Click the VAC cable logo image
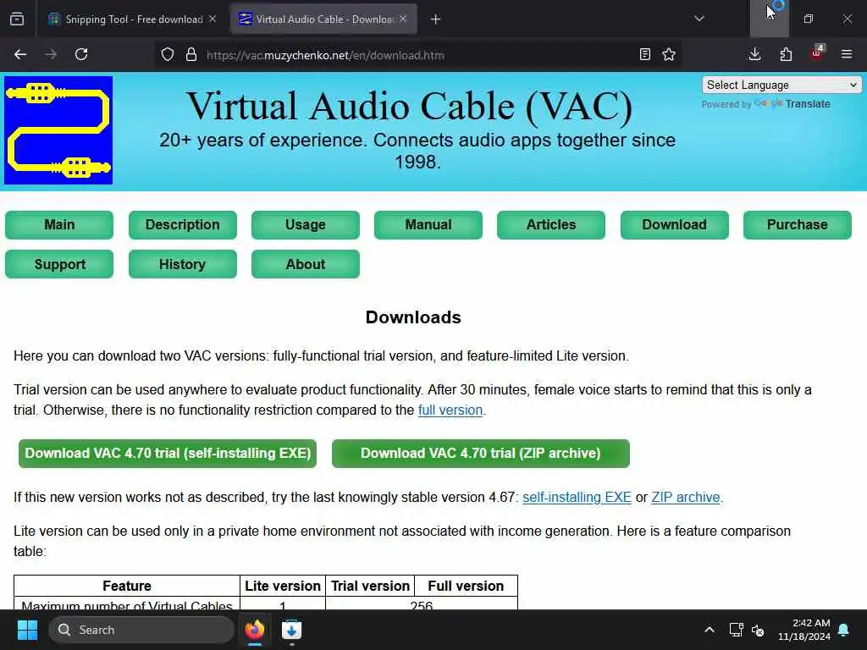The width and height of the screenshot is (867, 650). [58, 130]
